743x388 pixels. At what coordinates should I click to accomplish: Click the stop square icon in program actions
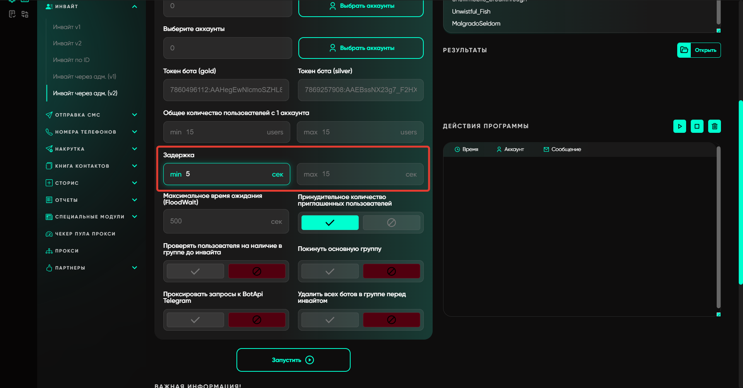697,126
